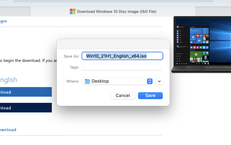The image size is (231, 145).
Task: Cancel the save dialog
Action: (123, 96)
